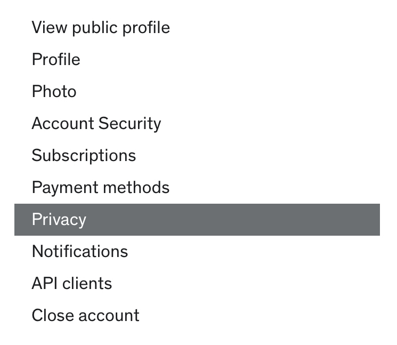
Task: Navigate to Subscriptions
Action: pos(84,156)
